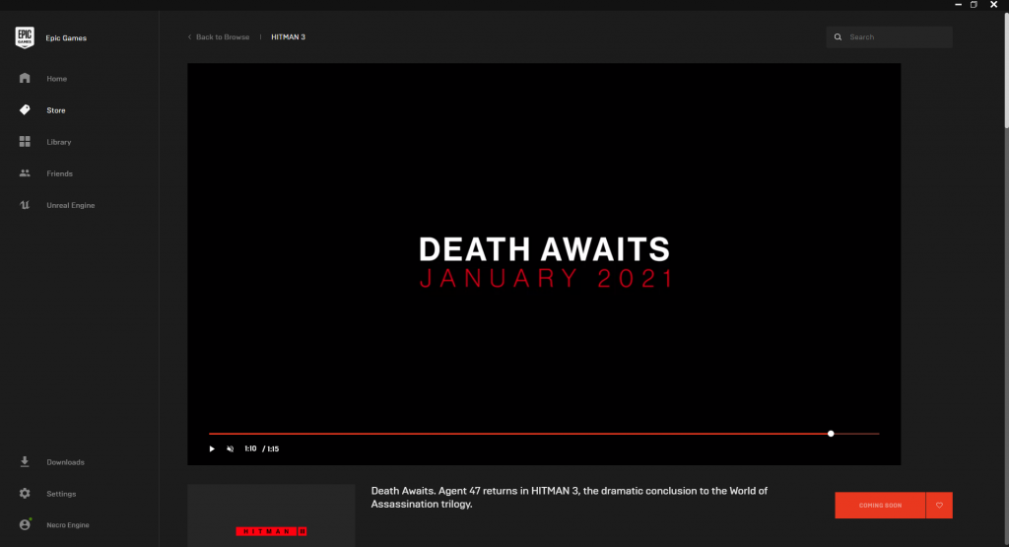Click the game description text
Image resolution: width=1009 pixels, height=547 pixels.
(x=569, y=498)
